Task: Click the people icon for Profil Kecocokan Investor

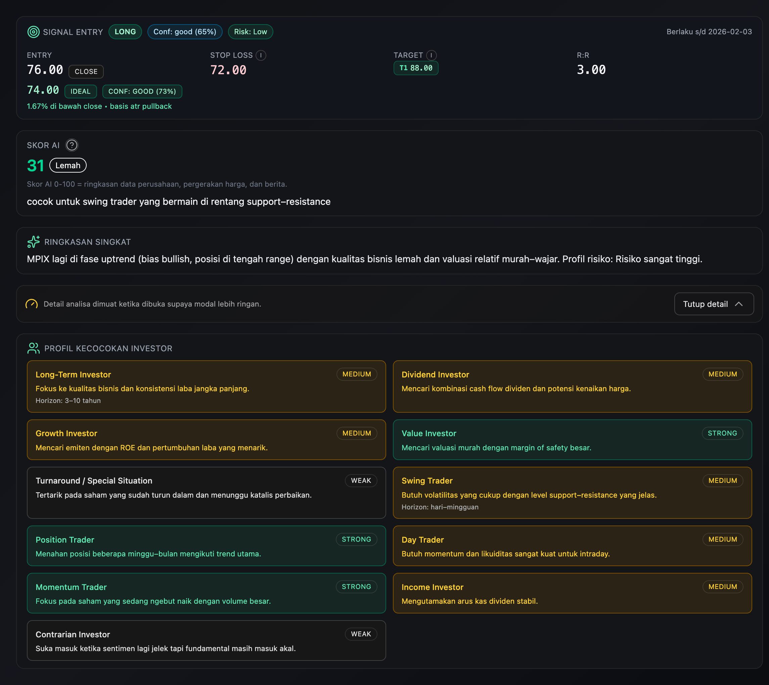Action: (34, 348)
